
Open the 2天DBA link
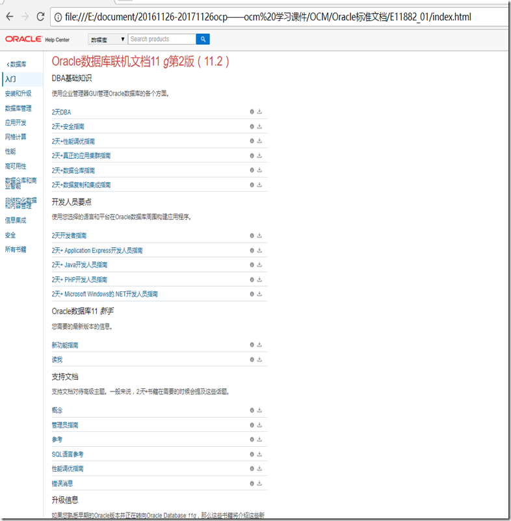61,113
